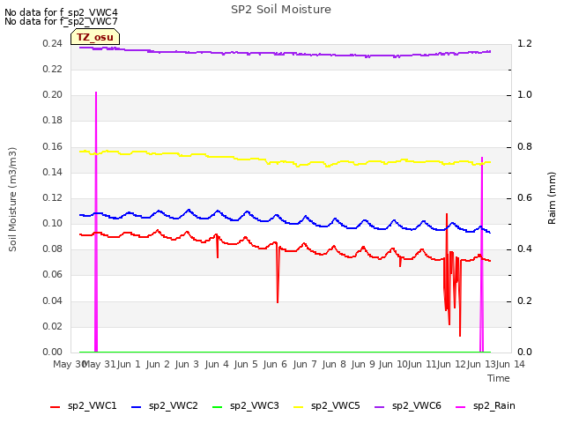Click the 0.12 left axis value
Screen dimensions: 564x423
(52, 197)
